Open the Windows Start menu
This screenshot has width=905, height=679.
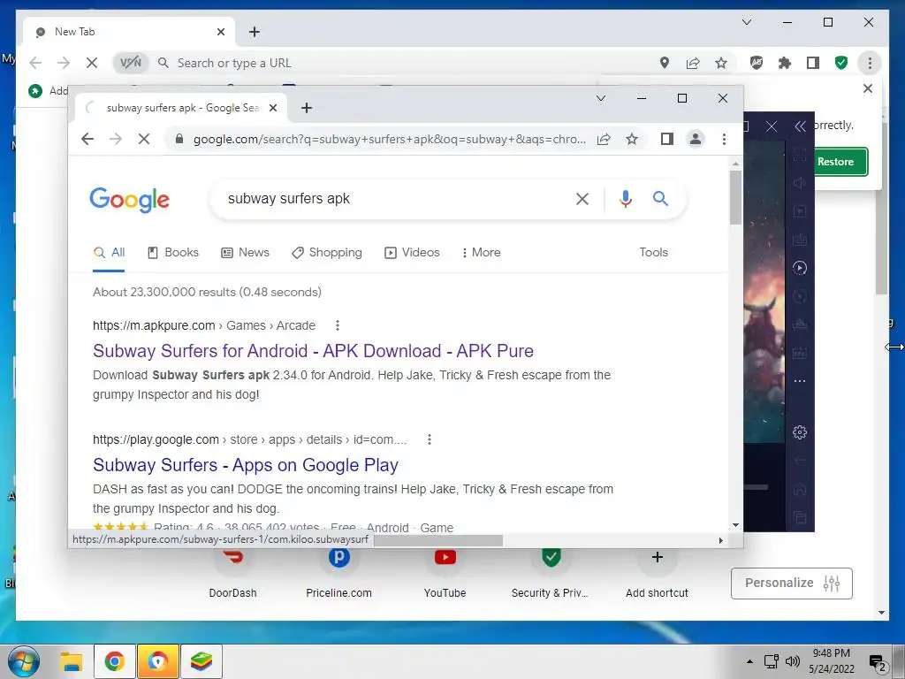pos(24,661)
